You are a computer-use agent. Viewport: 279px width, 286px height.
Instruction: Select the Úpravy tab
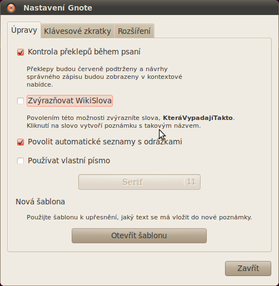tap(24, 30)
